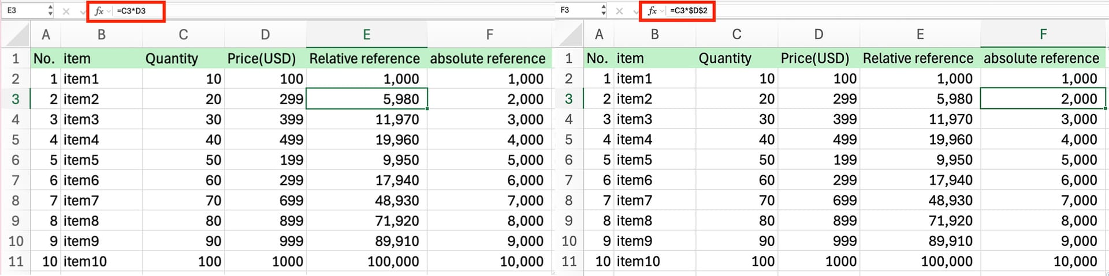Click the Select All triangle in the right spreadsheet
Image resolution: width=1109 pixels, height=276 pixels.
click(570, 35)
